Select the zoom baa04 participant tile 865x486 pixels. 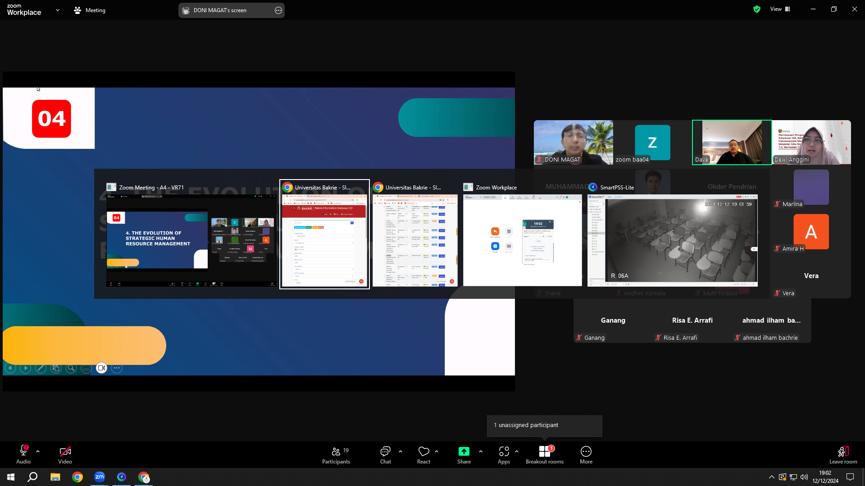click(652, 142)
